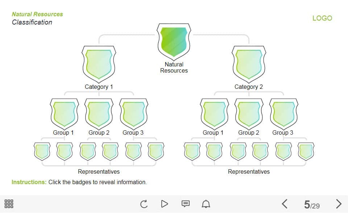This screenshot has width=348, height=213.
Task: Go to the previous slide arrow
Action: (285, 204)
